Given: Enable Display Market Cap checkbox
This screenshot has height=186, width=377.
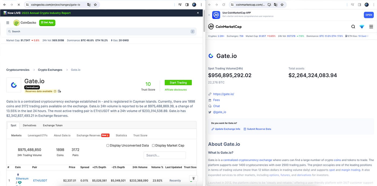Looking at the screenshot, I should point(153,145).
